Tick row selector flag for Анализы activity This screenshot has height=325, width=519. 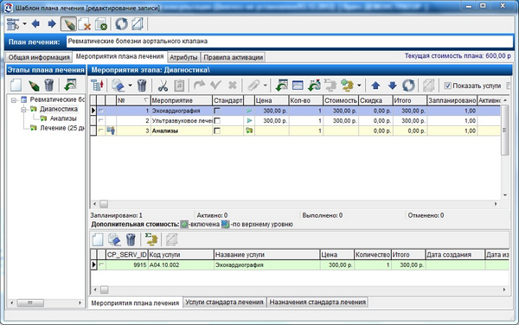101,131
